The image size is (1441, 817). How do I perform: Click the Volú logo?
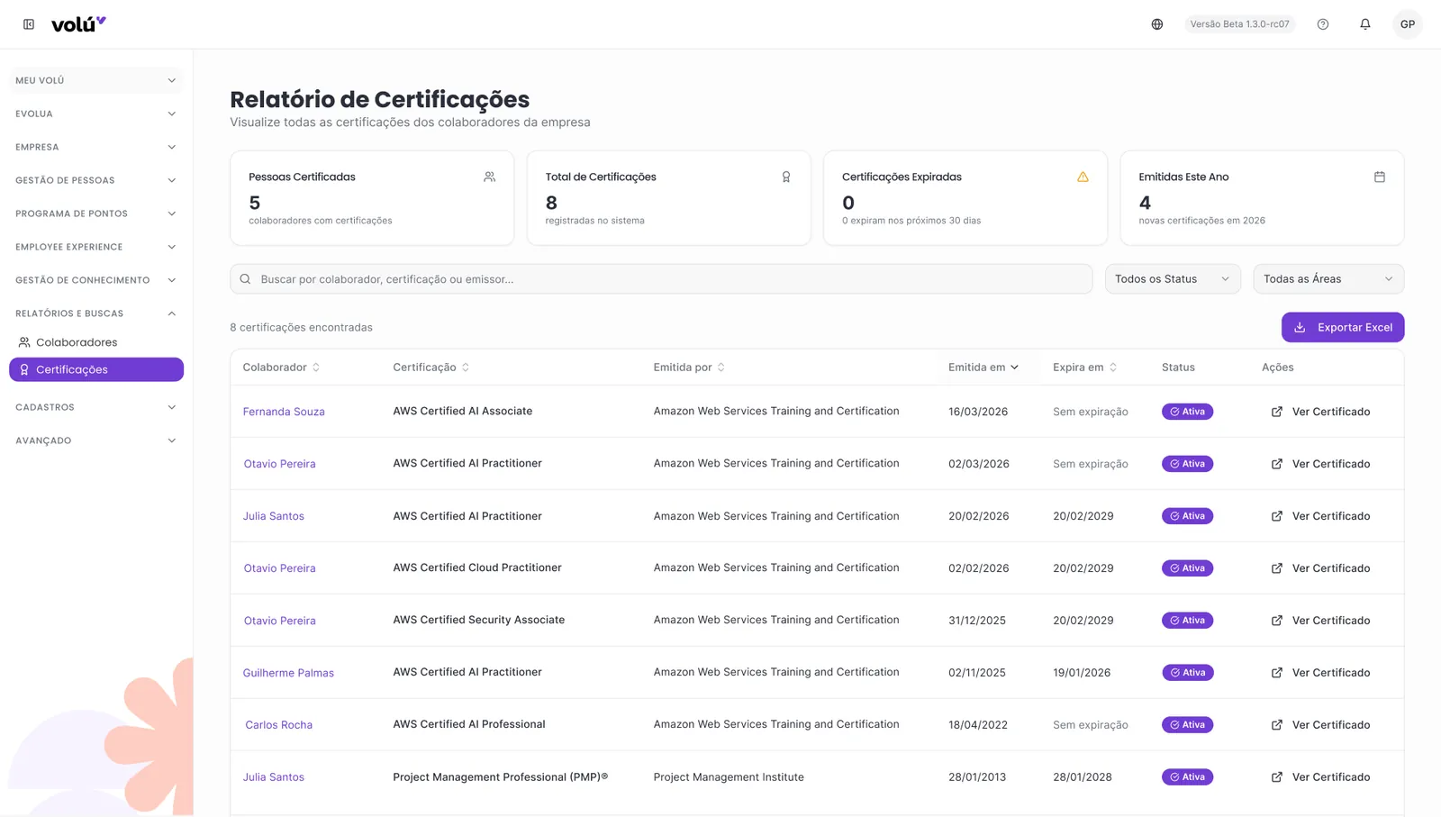click(78, 24)
